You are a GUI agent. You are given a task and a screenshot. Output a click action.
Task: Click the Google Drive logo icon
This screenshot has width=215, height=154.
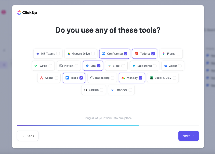pyautogui.click(x=69, y=54)
